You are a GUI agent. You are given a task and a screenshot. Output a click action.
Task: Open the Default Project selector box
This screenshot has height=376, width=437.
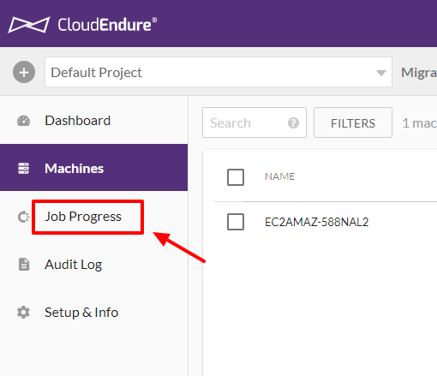tap(218, 72)
